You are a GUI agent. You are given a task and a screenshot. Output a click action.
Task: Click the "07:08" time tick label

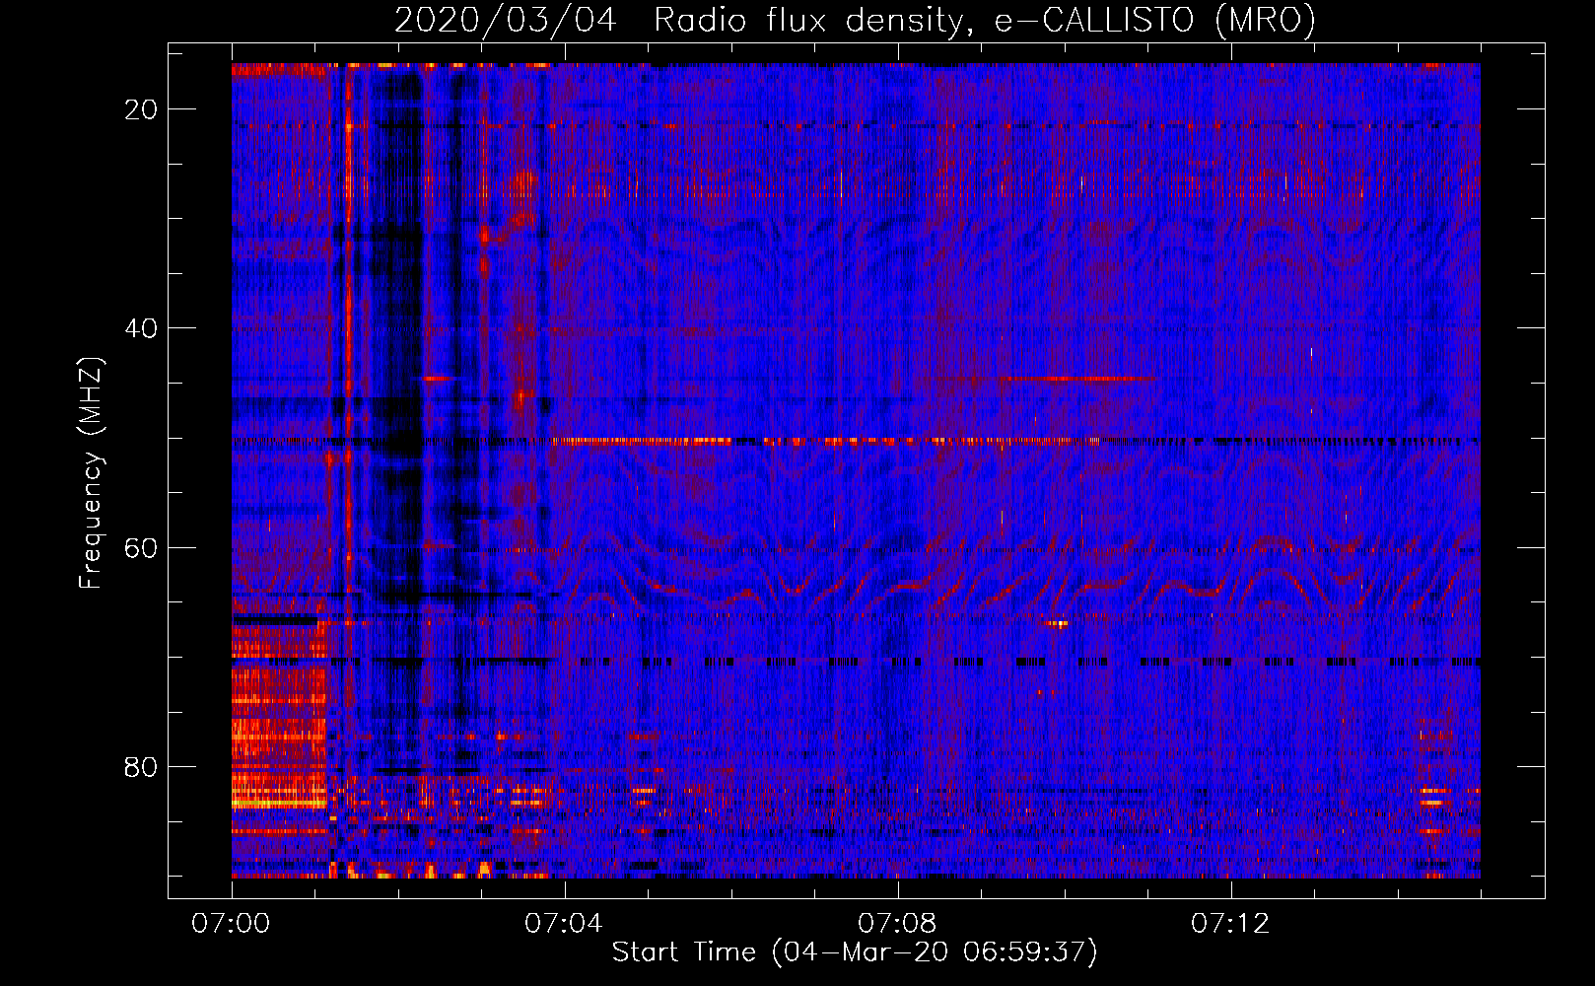point(897,924)
